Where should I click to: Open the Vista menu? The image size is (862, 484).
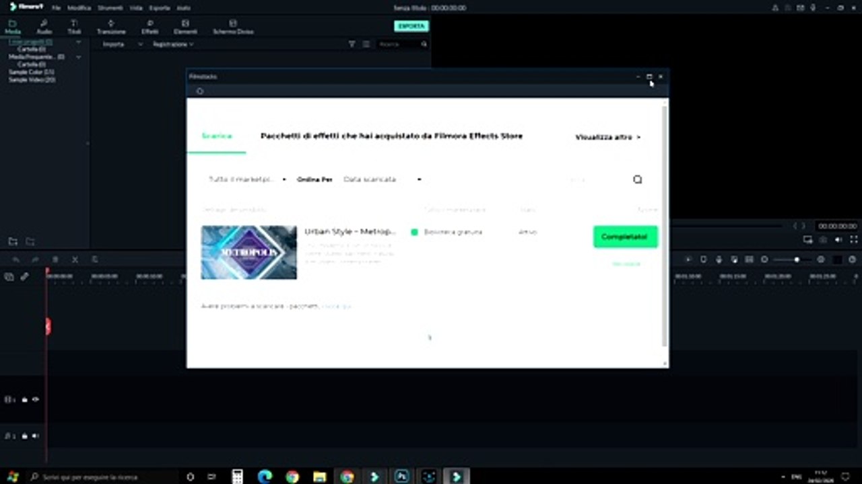(x=136, y=8)
